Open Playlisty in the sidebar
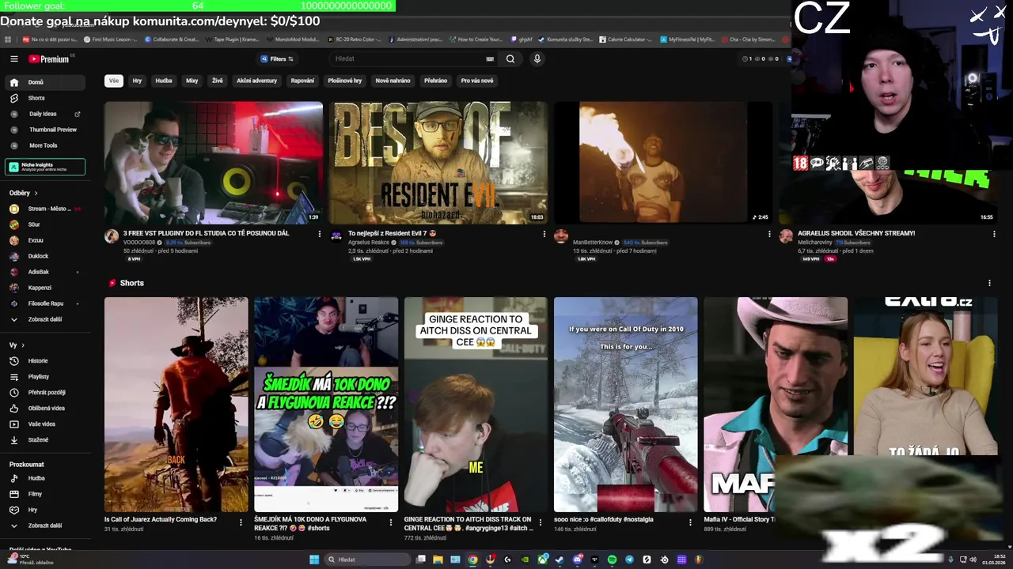Image resolution: width=1013 pixels, height=569 pixels. (45, 376)
